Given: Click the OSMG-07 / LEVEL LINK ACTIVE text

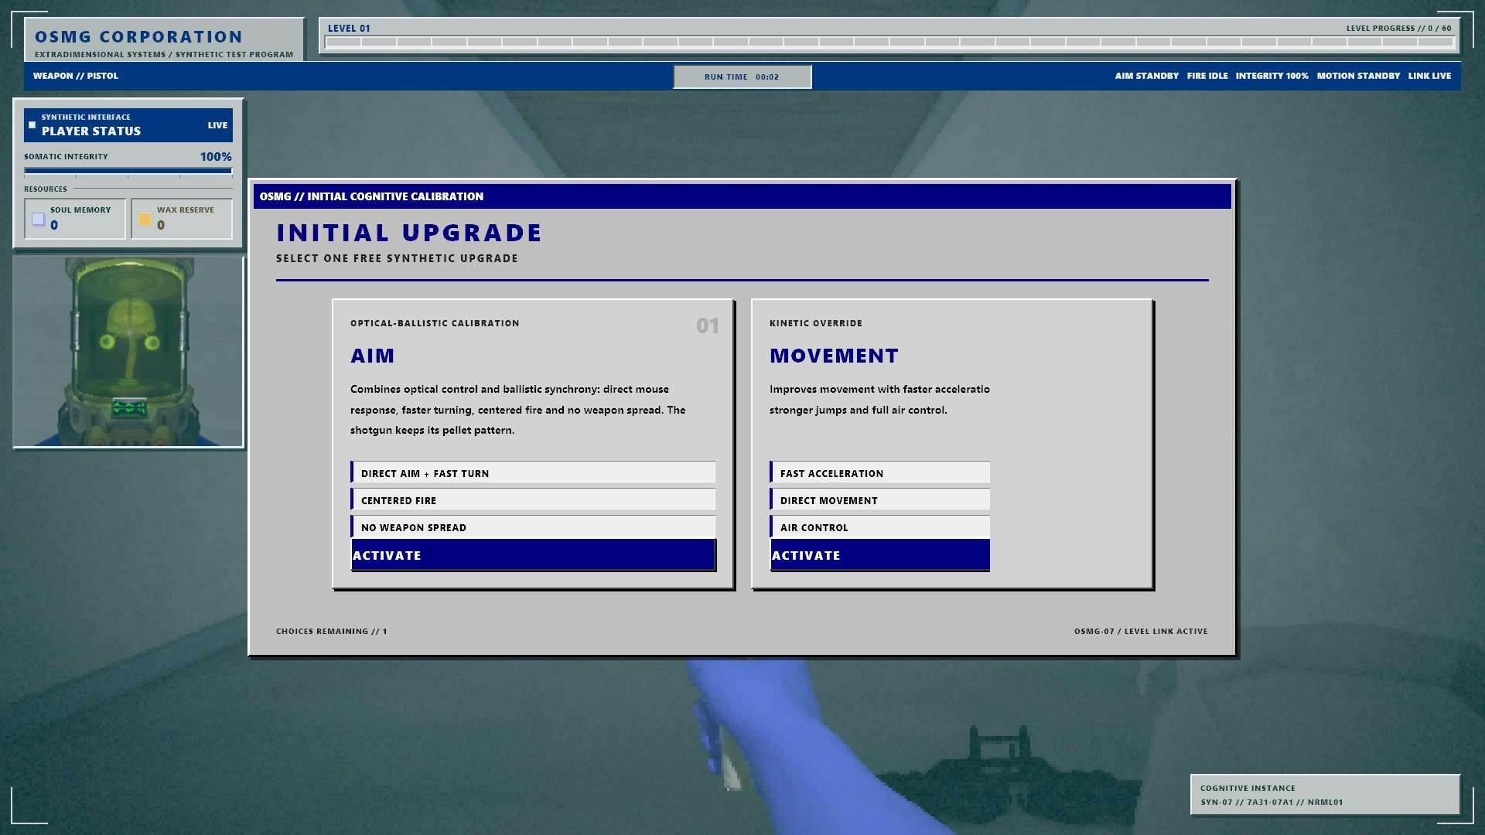Looking at the screenshot, I should (1141, 632).
